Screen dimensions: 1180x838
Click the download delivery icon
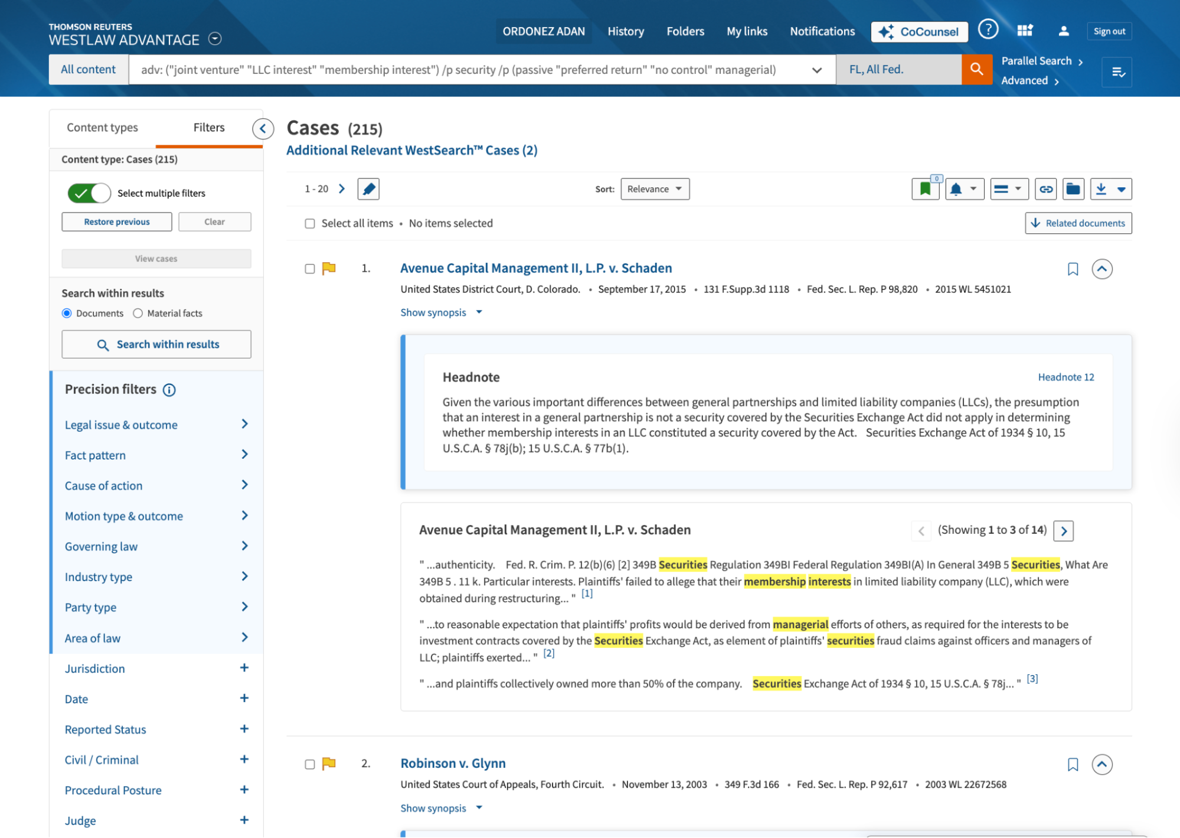click(x=1101, y=189)
